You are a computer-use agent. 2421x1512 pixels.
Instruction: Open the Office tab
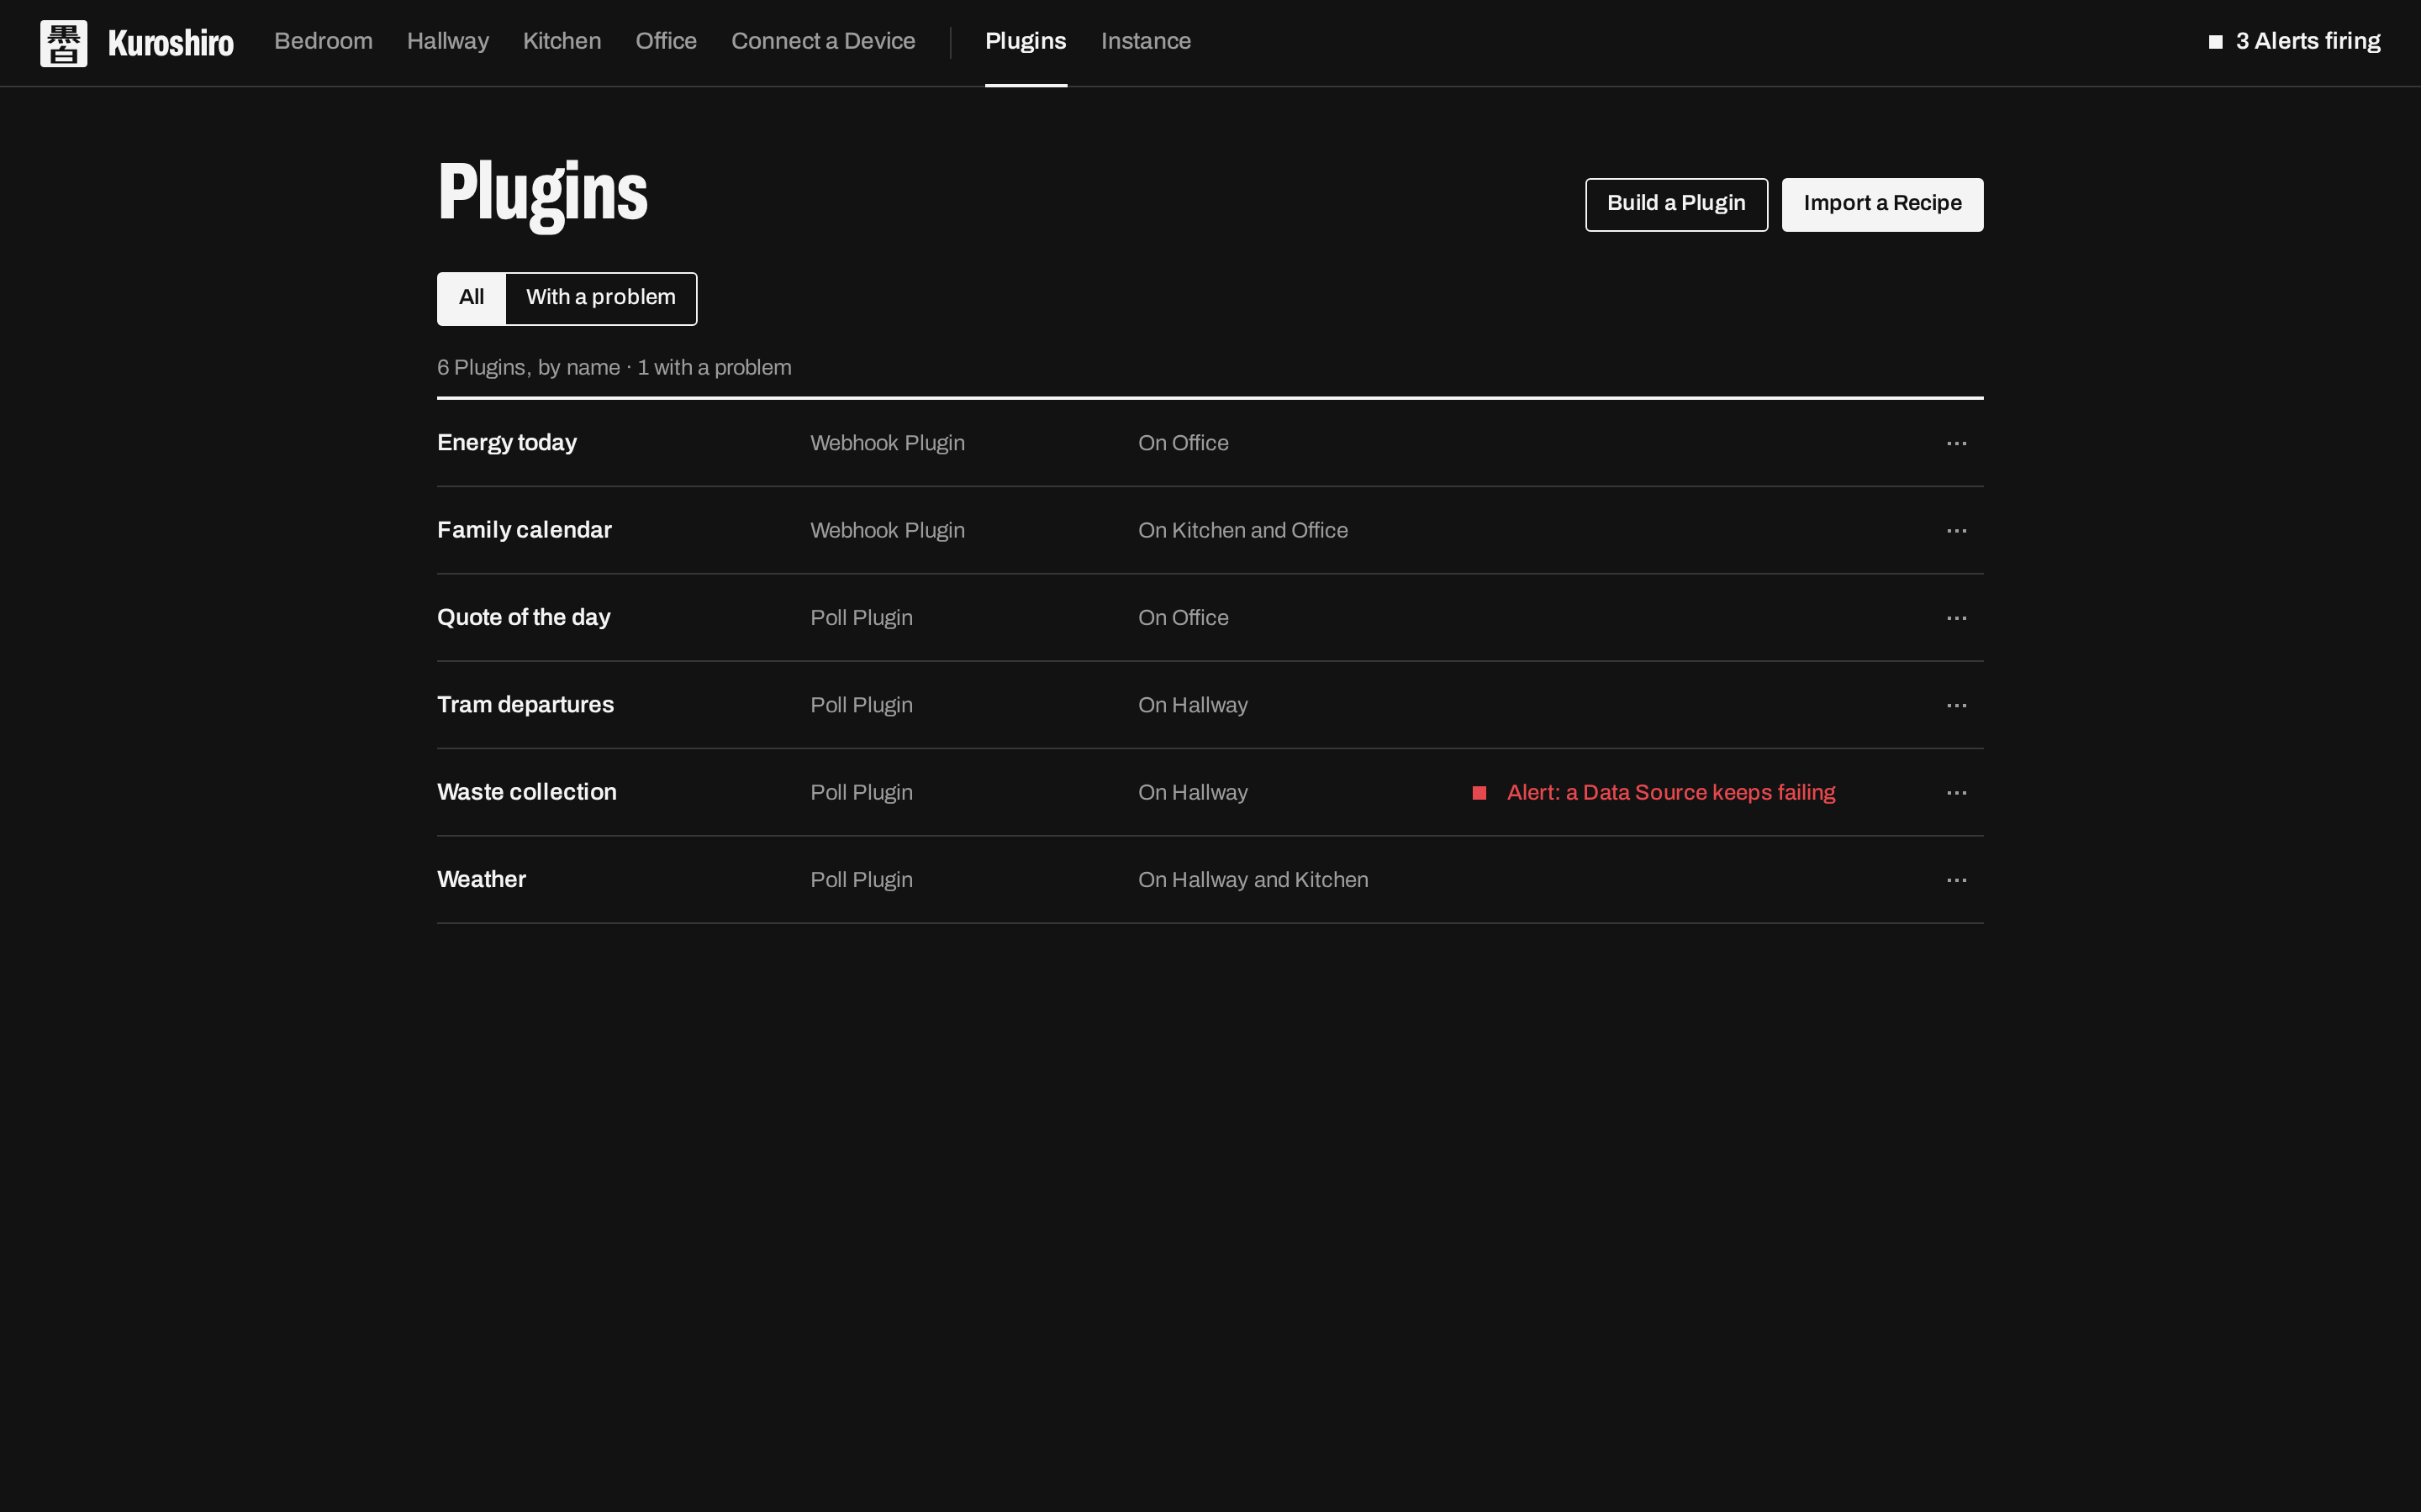point(665,41)
